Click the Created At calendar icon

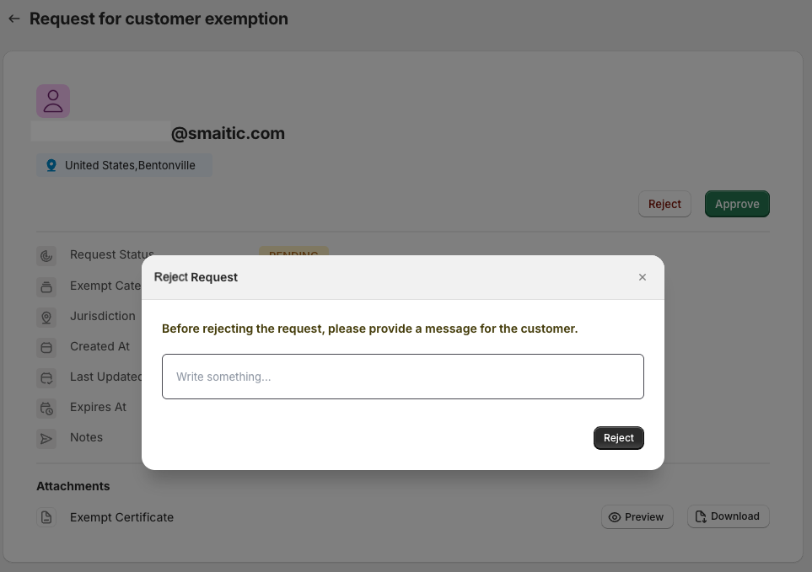click(46, 348)
